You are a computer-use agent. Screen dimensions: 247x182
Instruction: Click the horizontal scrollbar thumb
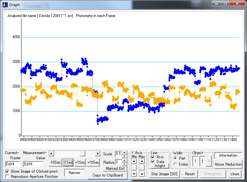pos(82,154)
